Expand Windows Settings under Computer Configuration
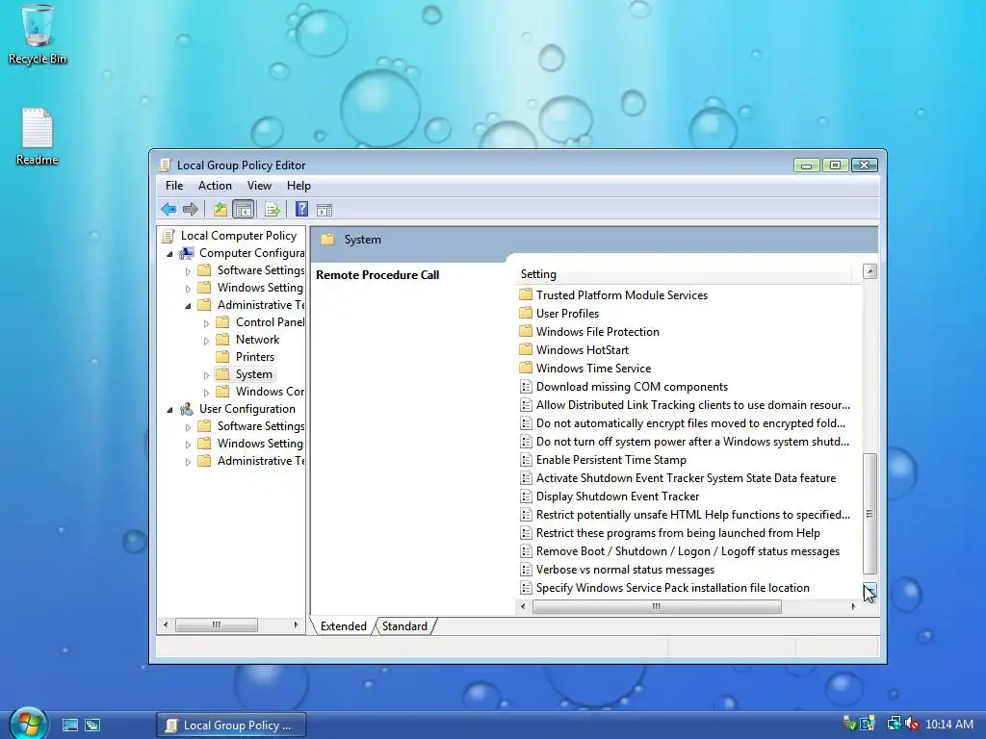The width and height of the screenshot is (986, 739). pyautogui.click(x=188, y=289)
